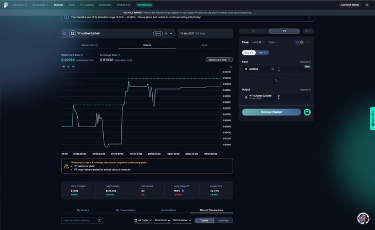Open the My Orders tab
Image resolution: width=375 pixels, height=230 pixels.
pyautogui.click(x=83, y=210)
